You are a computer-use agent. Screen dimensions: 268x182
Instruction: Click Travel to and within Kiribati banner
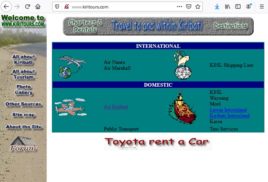pos(157,26)
